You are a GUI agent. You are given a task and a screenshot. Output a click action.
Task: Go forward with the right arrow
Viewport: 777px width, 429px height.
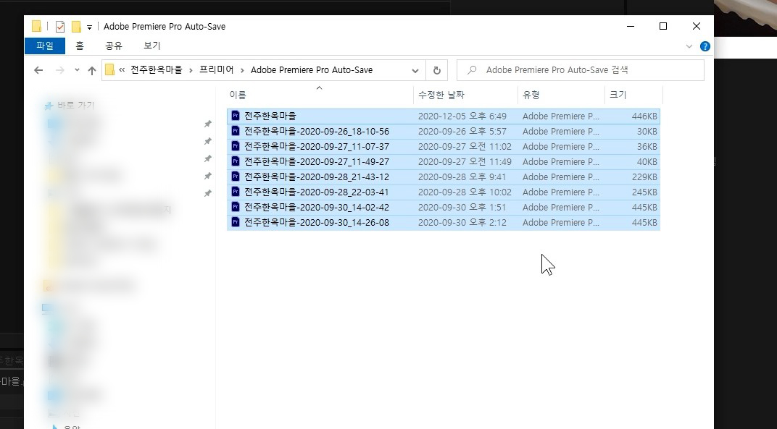(x=60, y=70)
